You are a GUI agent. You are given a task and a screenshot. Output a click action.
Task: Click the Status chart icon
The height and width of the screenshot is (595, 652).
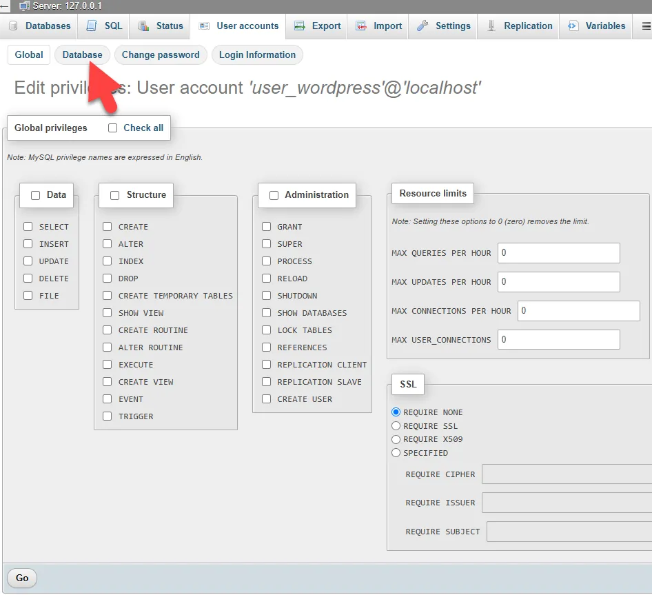coord(143,26)
